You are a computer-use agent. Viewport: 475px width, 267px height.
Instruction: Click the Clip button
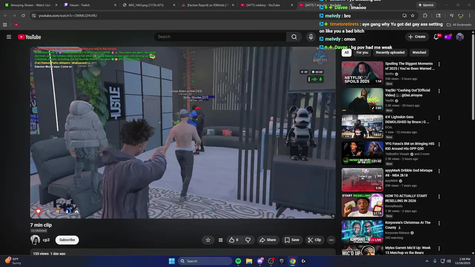coord(314,240)
